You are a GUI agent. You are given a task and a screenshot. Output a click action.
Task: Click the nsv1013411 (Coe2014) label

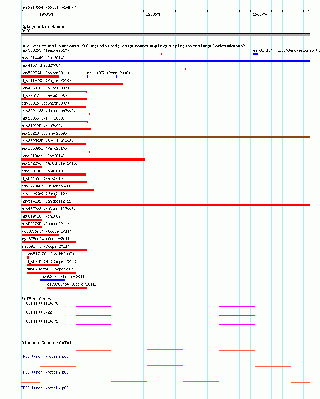tap(43, 156)
